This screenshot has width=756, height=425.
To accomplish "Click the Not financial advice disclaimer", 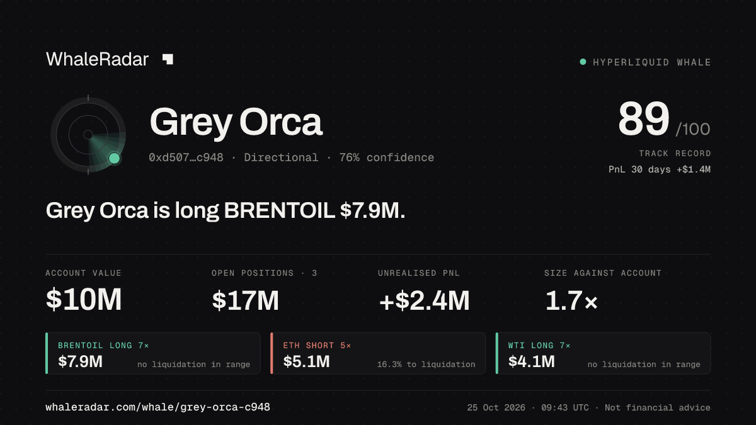I will pyautogui.click(x=658, y=408).
